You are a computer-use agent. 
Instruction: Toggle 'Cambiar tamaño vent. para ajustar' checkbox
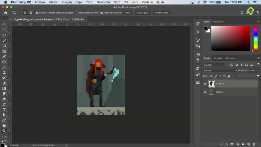click(x=37, y=13)
